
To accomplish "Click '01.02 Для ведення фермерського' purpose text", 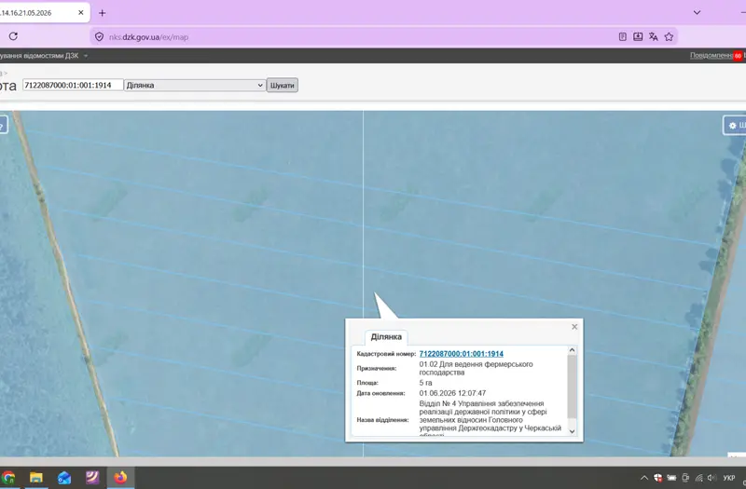I will 476,364.
